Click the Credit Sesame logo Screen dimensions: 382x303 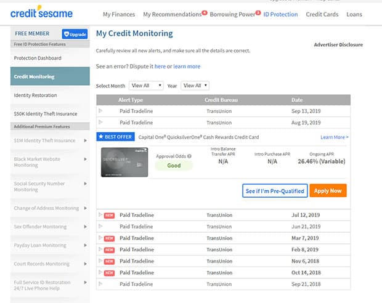coord(41,12)
